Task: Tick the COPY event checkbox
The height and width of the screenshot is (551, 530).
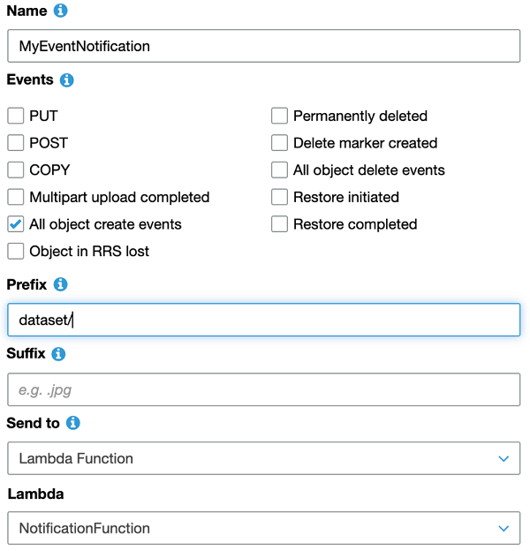Action: click(x=15, y=170)
